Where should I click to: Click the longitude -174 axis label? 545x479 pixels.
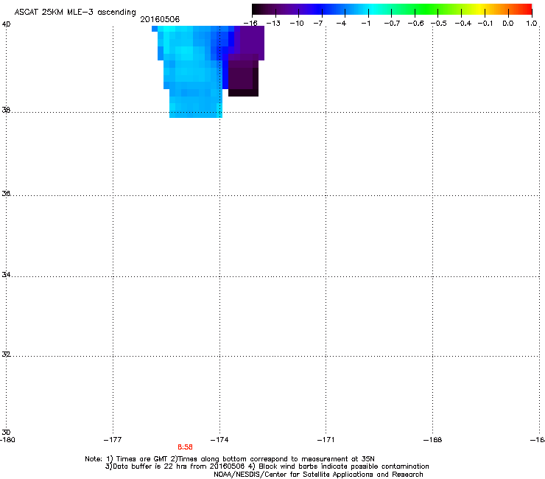tap(219, 440)
